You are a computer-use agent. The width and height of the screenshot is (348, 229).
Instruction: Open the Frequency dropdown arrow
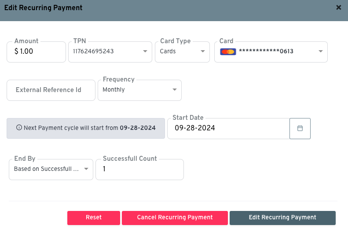(175, 90)
